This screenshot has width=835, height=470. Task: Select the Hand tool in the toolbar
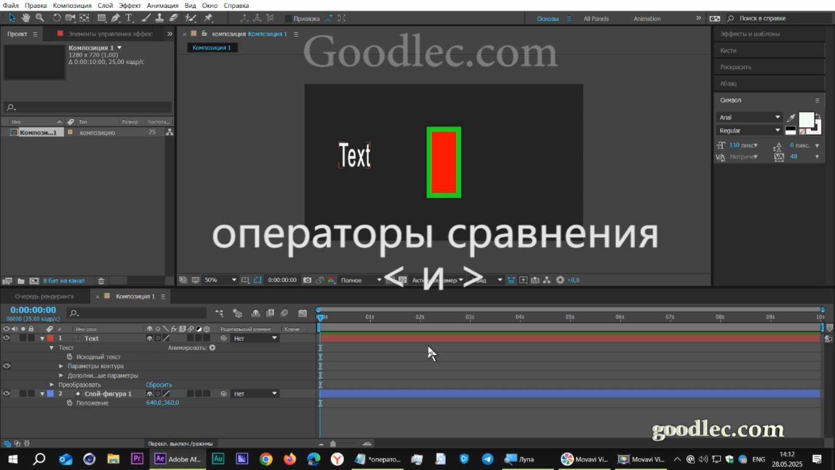(x=25, y=18)
